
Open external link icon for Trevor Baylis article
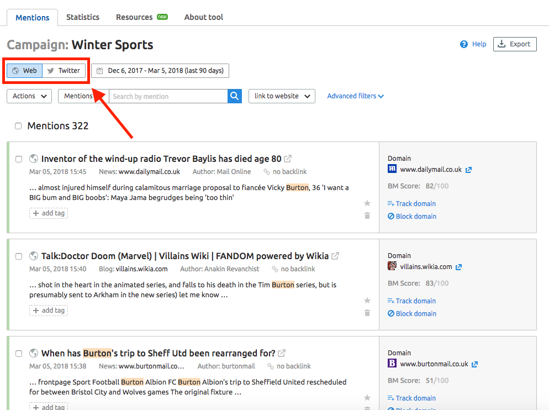tap(287, 159)
